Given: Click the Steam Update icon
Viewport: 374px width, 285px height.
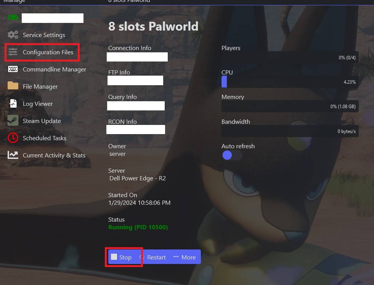Looking at the screenshot, I should click(13, 121).
